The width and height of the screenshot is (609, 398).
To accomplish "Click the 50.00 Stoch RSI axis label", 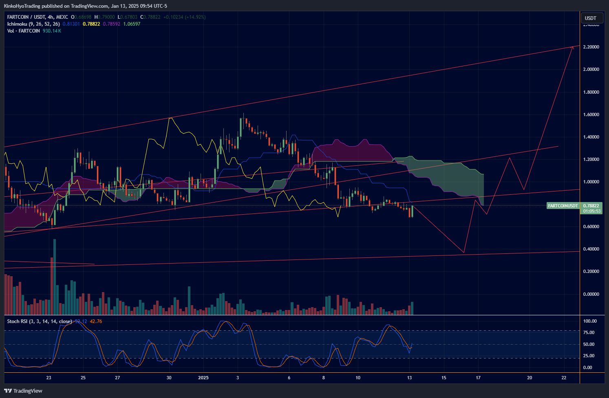I will click(x=589, y=344).
